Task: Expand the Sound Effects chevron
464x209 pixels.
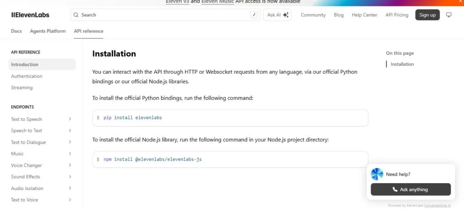Action: (x=70, y=176)
